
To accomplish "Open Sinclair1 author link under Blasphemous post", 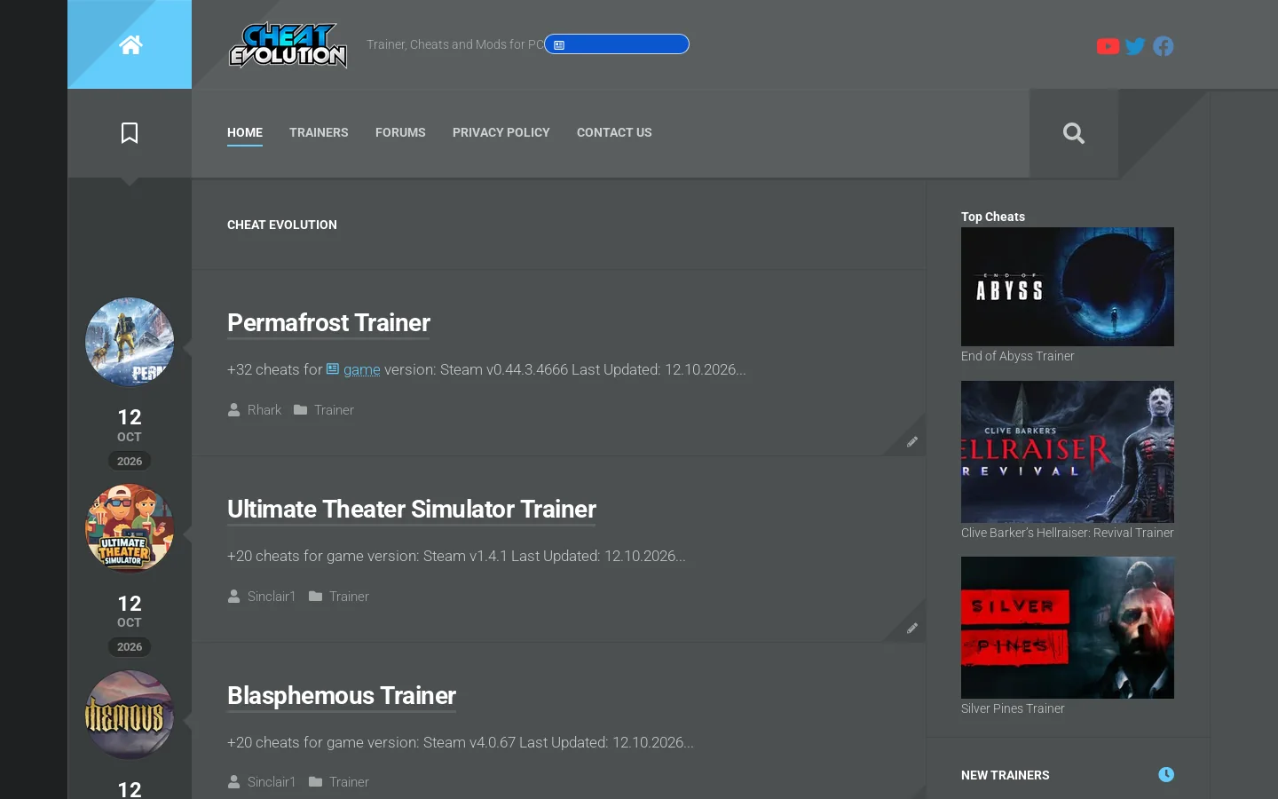I will (x=272, y=782).
